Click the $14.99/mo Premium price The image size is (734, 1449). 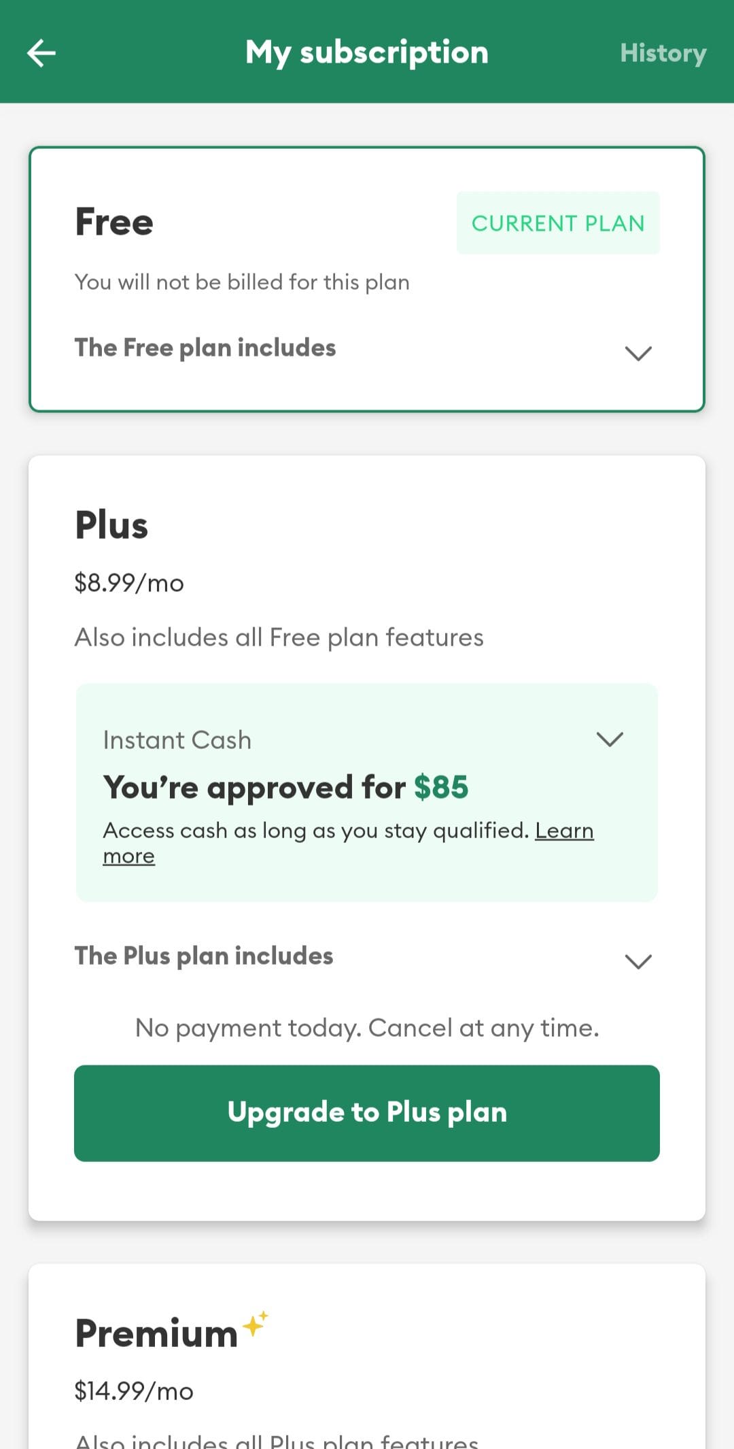point(134,1391)
